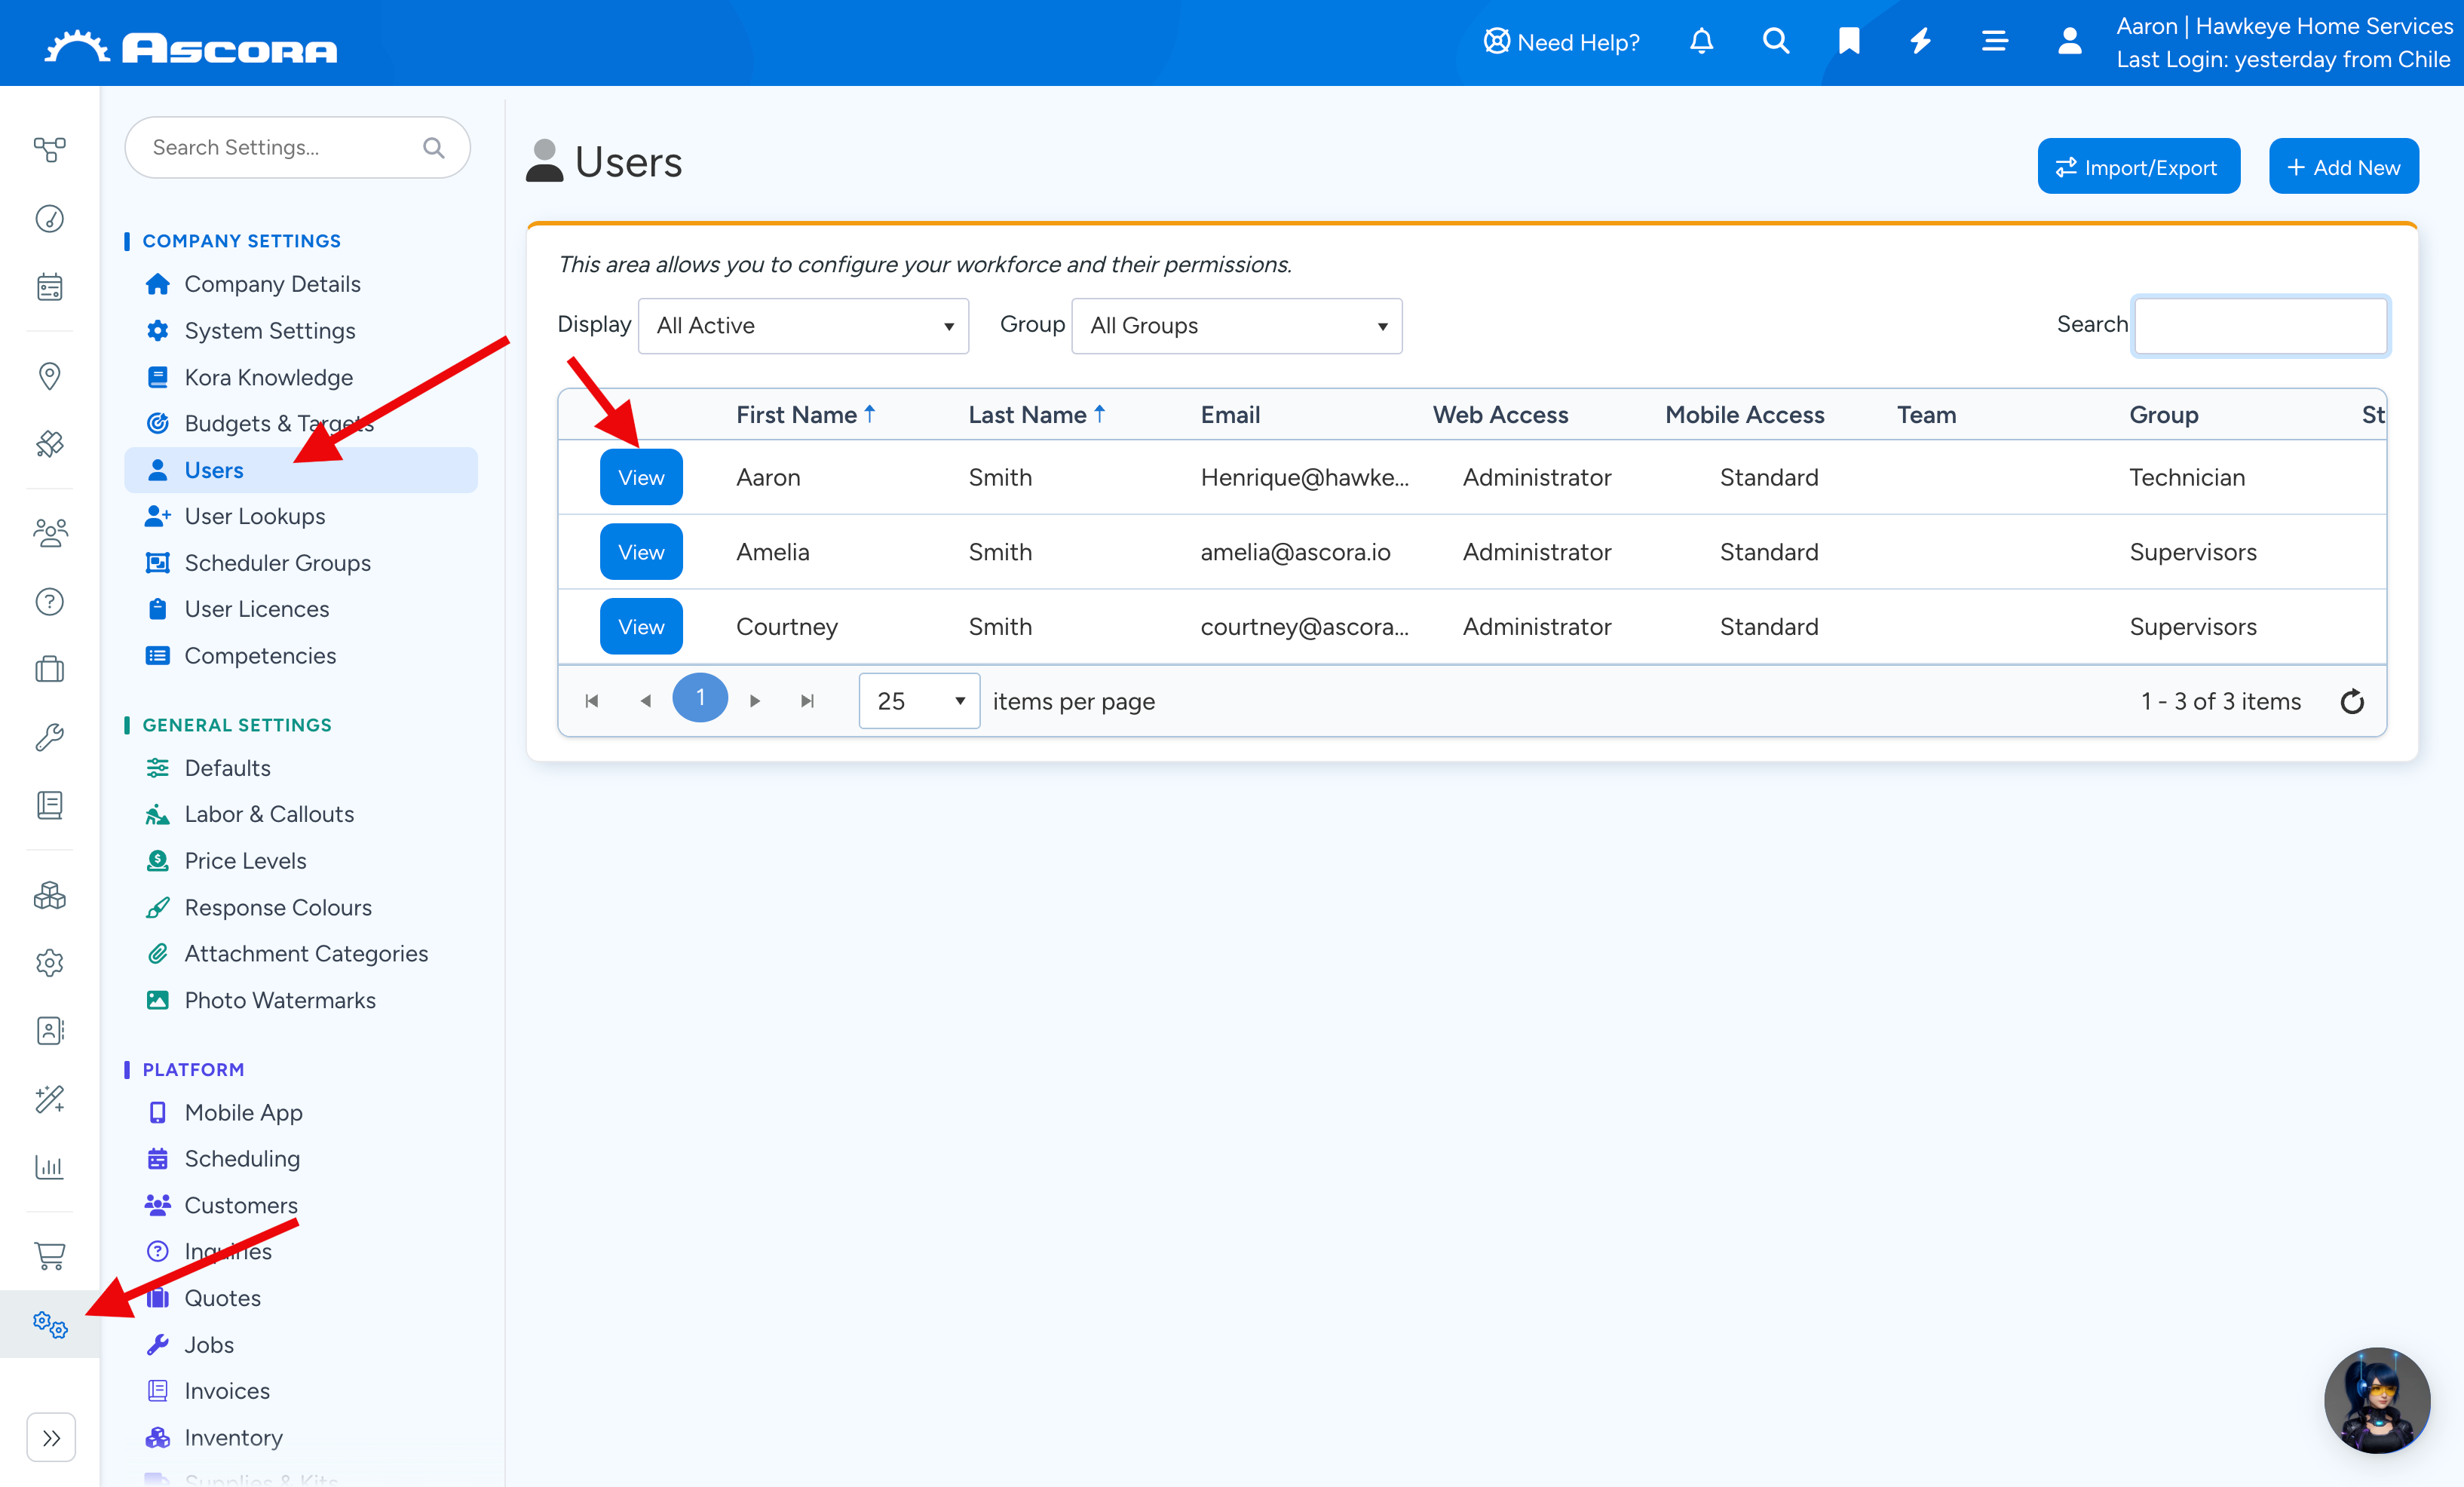Image resolution: width=2464 pixels, height=1487 pixels.
Task: Sort table by Web Access column
Action: 1500,415
